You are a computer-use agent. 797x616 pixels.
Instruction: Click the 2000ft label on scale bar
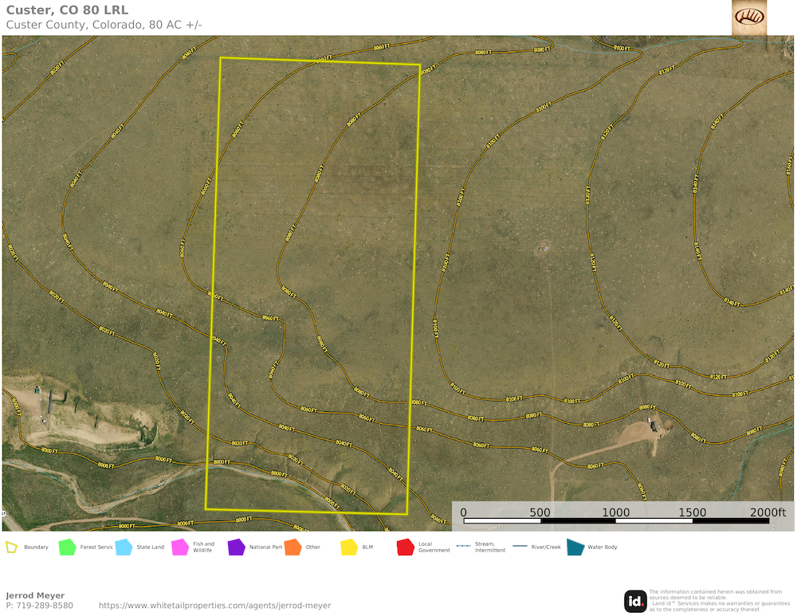[x=768, y=512]
